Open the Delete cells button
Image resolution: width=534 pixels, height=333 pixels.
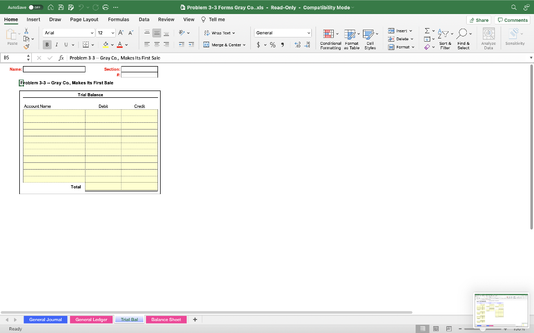point(400,39)
